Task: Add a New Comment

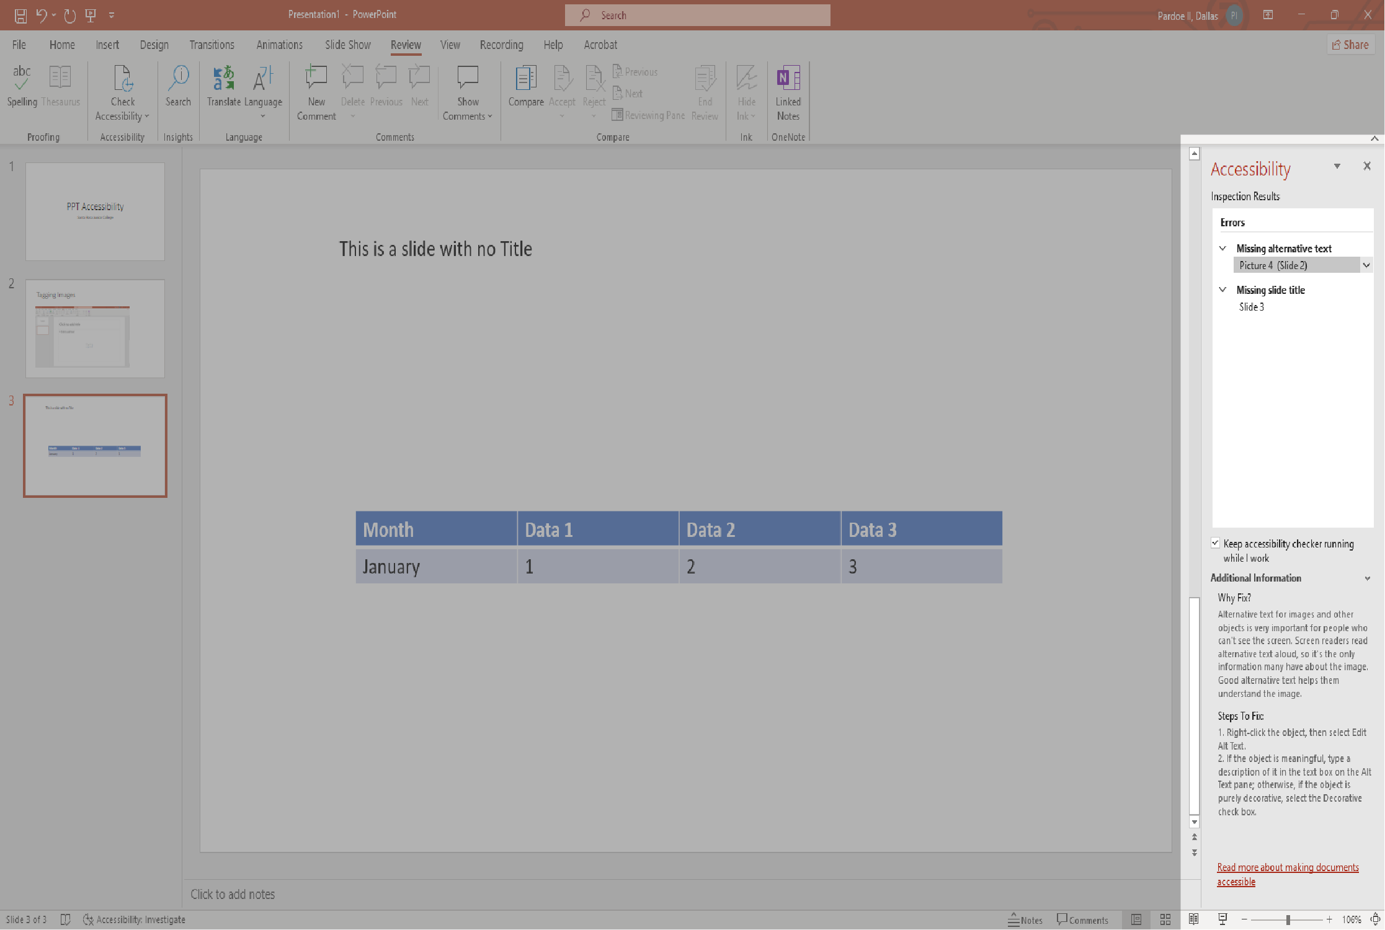Action: pyautogui.click(x=316, y=92)
